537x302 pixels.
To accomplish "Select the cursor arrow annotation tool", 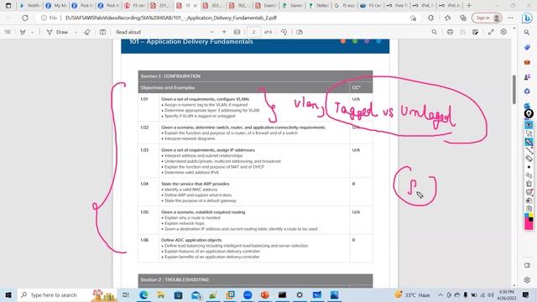I will [x=529, y=133].
